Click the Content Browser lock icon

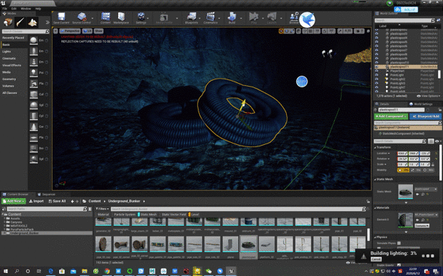pyautogui.click(x=368, y=201)
